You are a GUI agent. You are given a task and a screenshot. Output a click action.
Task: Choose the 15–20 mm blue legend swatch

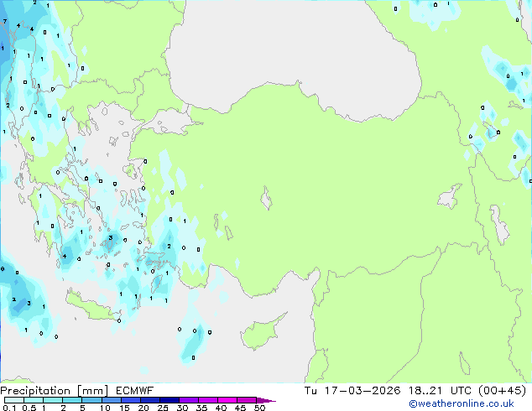[130, 400]
